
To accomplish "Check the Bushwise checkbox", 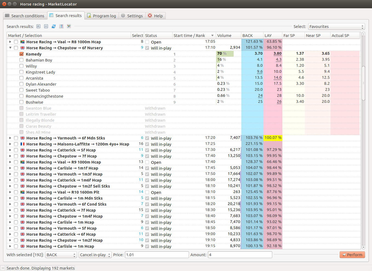I will click(x=21, y=102).
